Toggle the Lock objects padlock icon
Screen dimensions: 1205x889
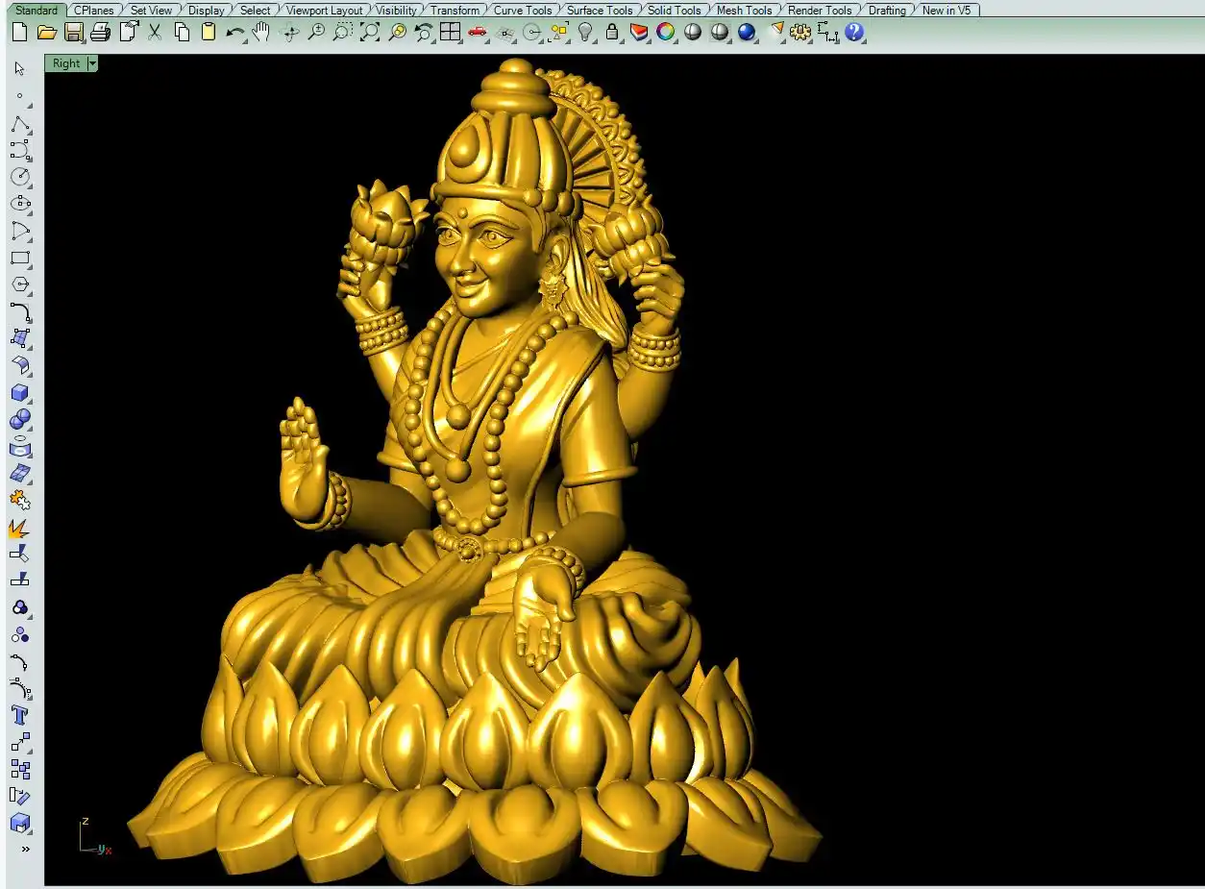click(x=612, y=33)
